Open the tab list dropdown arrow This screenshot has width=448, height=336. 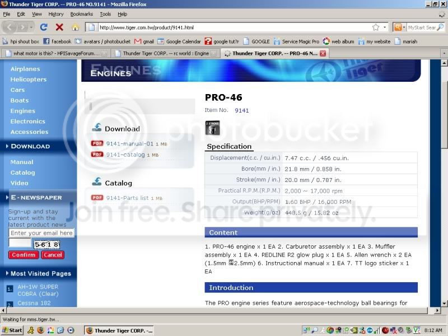444,53
